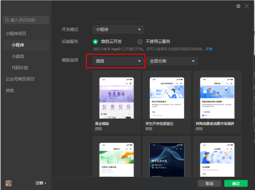Open the 其他 sidebar category

tap(10, 90)
